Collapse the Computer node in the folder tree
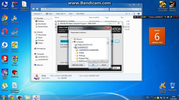Viewport: 179px width, 100px height. 73,42
